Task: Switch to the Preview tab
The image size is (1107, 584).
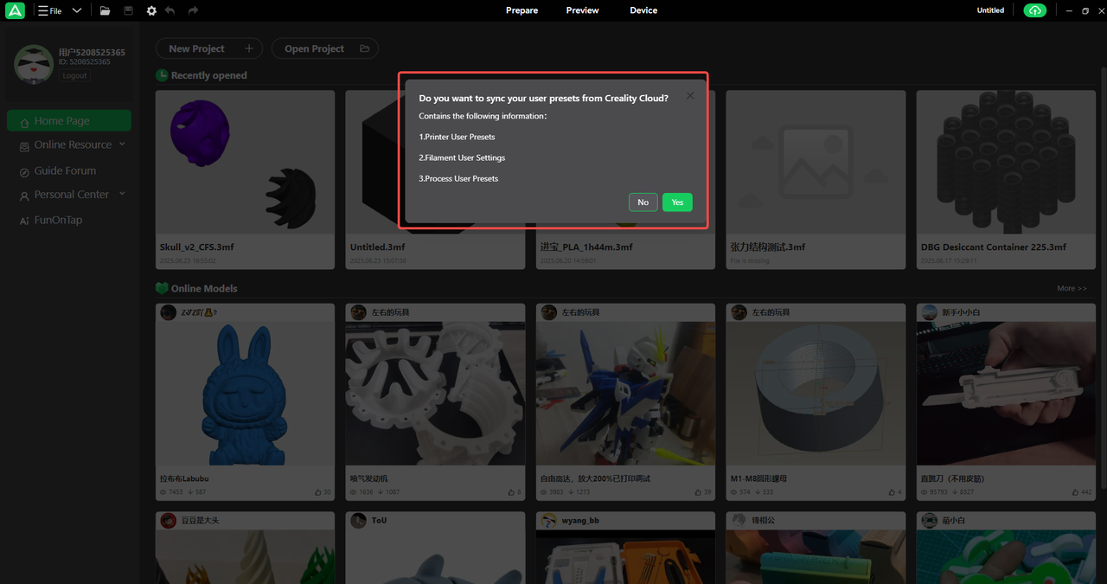Action: (582, 10)
